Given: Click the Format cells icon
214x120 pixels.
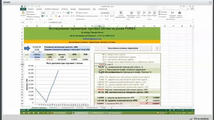Looking at the screenshot, I should point(154,13).
